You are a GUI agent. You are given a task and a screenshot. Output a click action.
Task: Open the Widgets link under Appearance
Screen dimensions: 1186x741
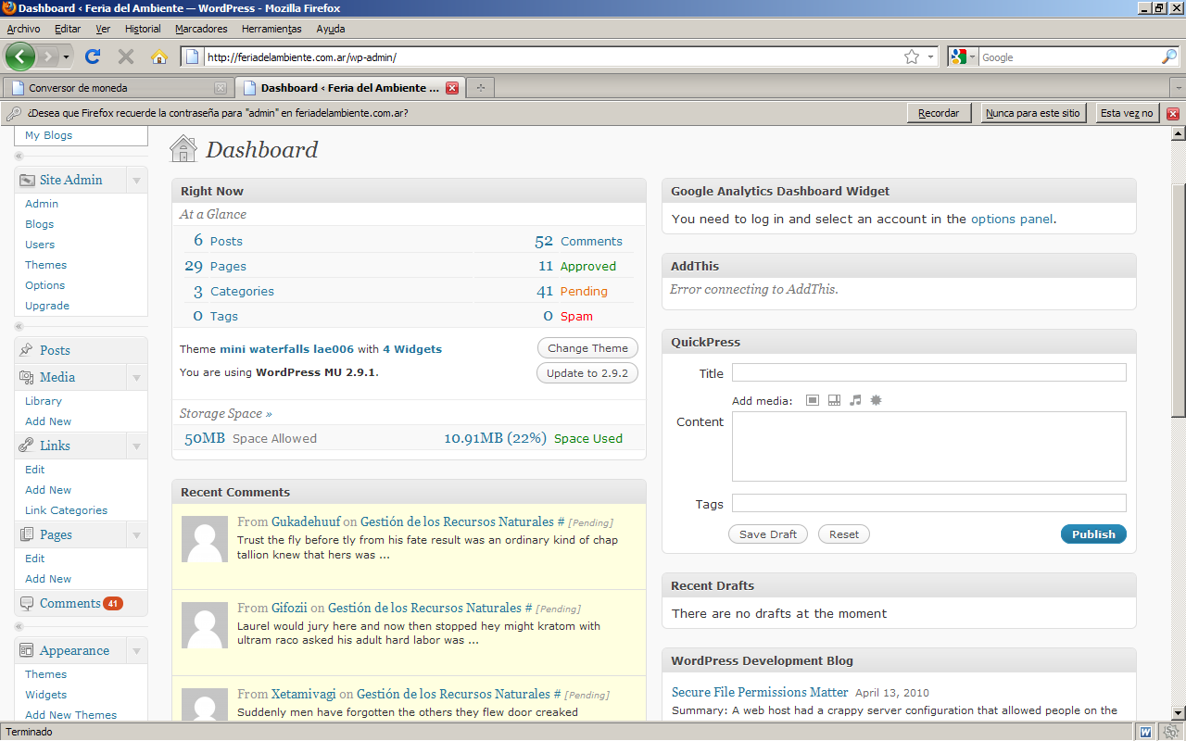click(x=45, y=695)
